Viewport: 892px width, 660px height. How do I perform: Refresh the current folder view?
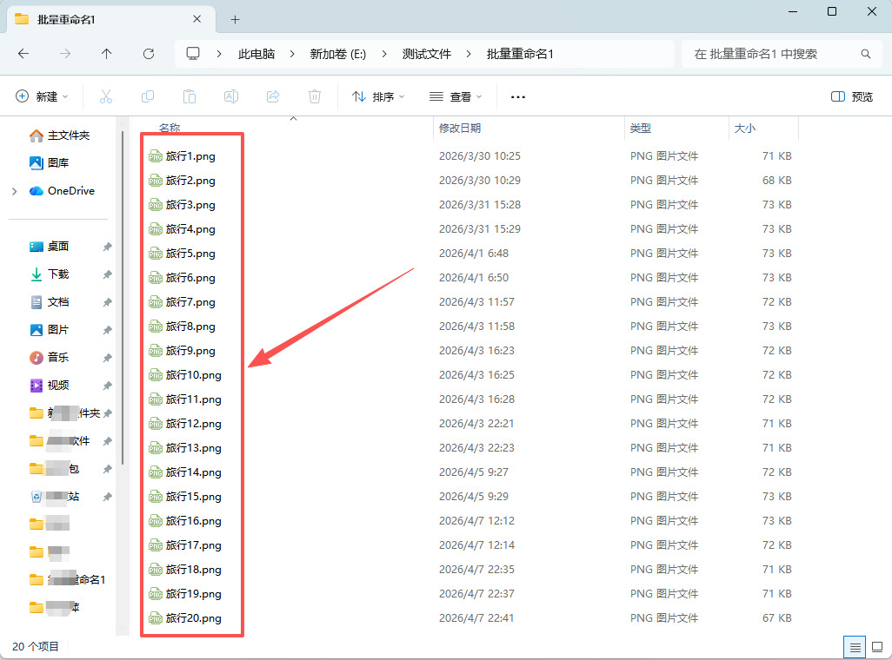click(149, 54)
